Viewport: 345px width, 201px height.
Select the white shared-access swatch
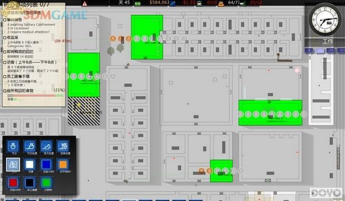[29, 164]
